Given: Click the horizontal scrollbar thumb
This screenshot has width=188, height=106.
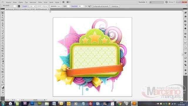Looking at the screenshot, I should (113, 100).
